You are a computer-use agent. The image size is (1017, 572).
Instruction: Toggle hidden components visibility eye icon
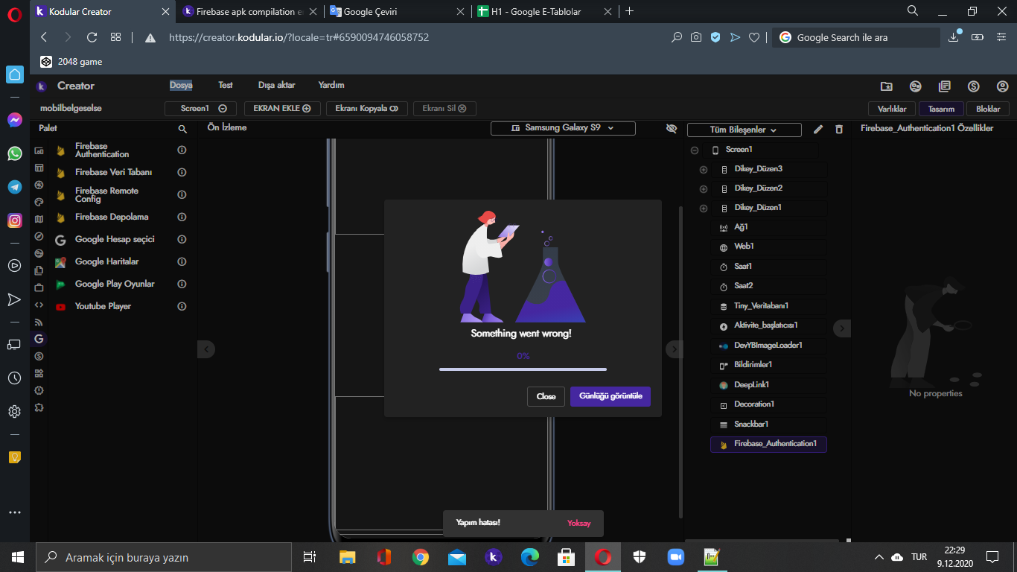[672, 129]
